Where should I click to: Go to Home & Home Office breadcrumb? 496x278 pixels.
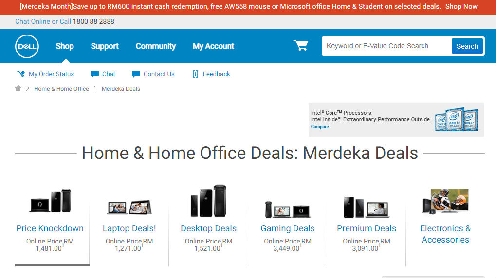[61, 89]
